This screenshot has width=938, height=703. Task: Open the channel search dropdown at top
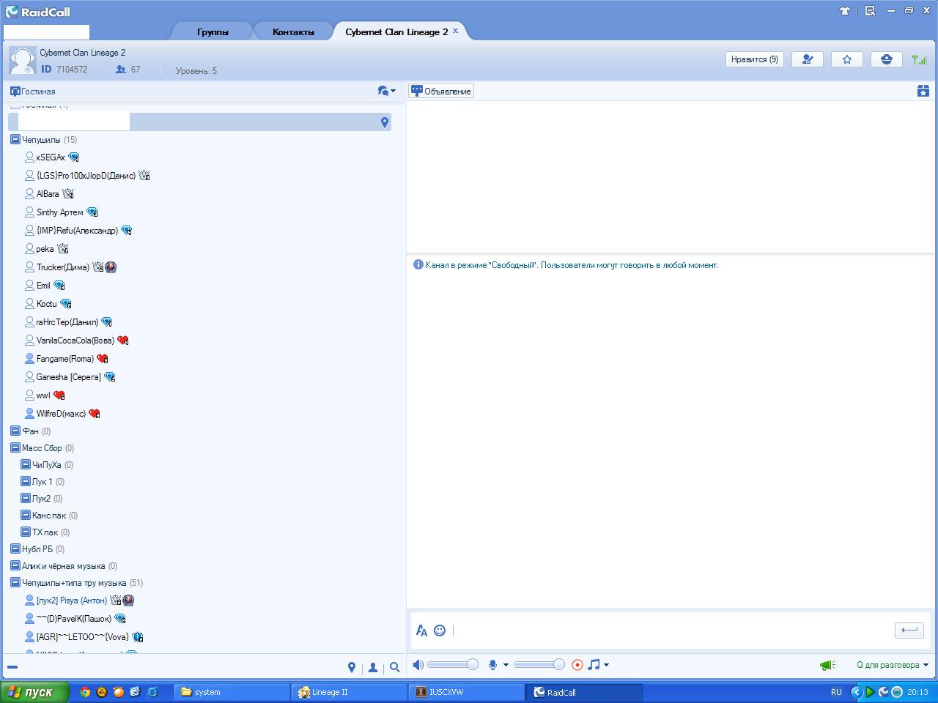[x=386, y=91]
